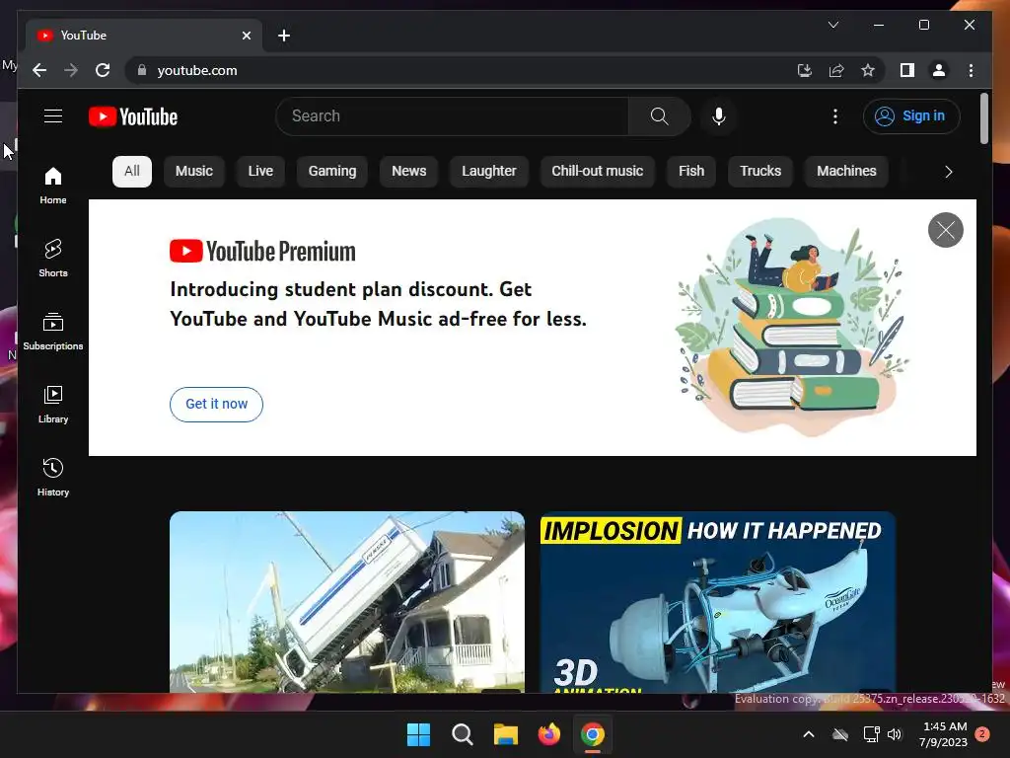1010x758 pixels.
Task: Click the Sign in button
Action: (x=910, y=116)
